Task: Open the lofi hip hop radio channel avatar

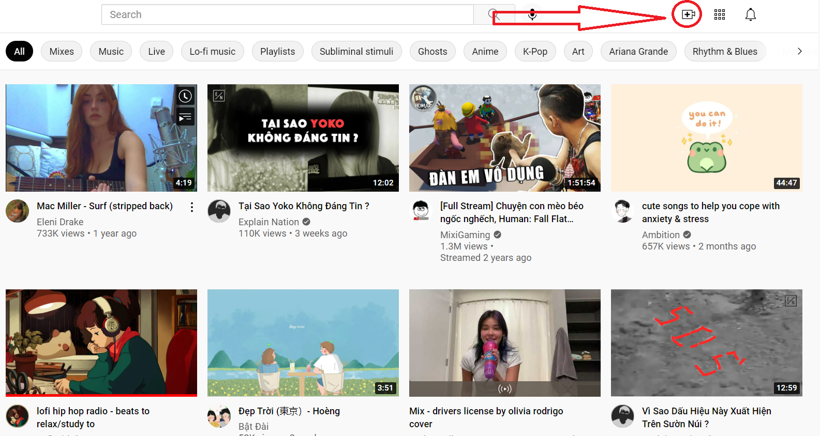Action: (18, 416)
